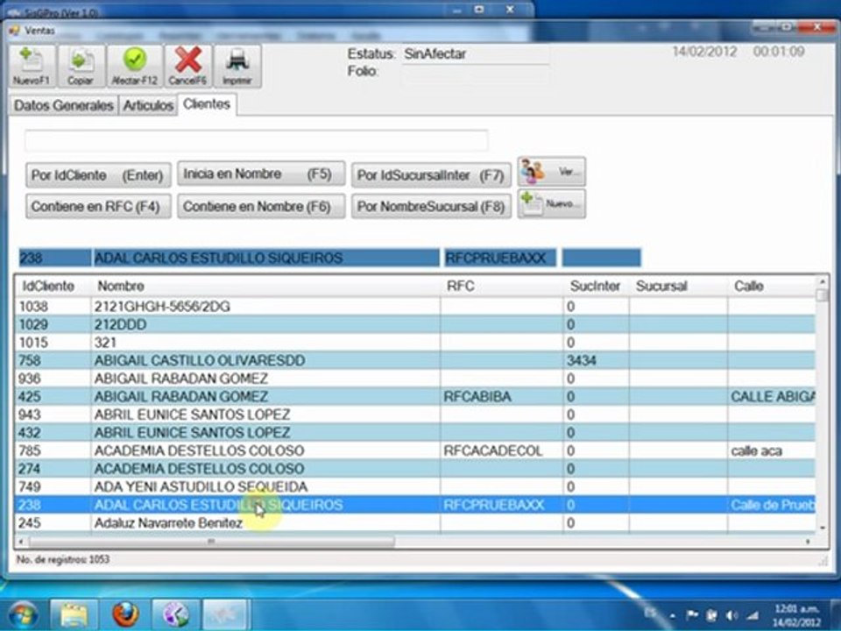Screen dimensions: 841x631
Task: Click the Por IdCliente (Enter) button
Action: click(98, 175)
